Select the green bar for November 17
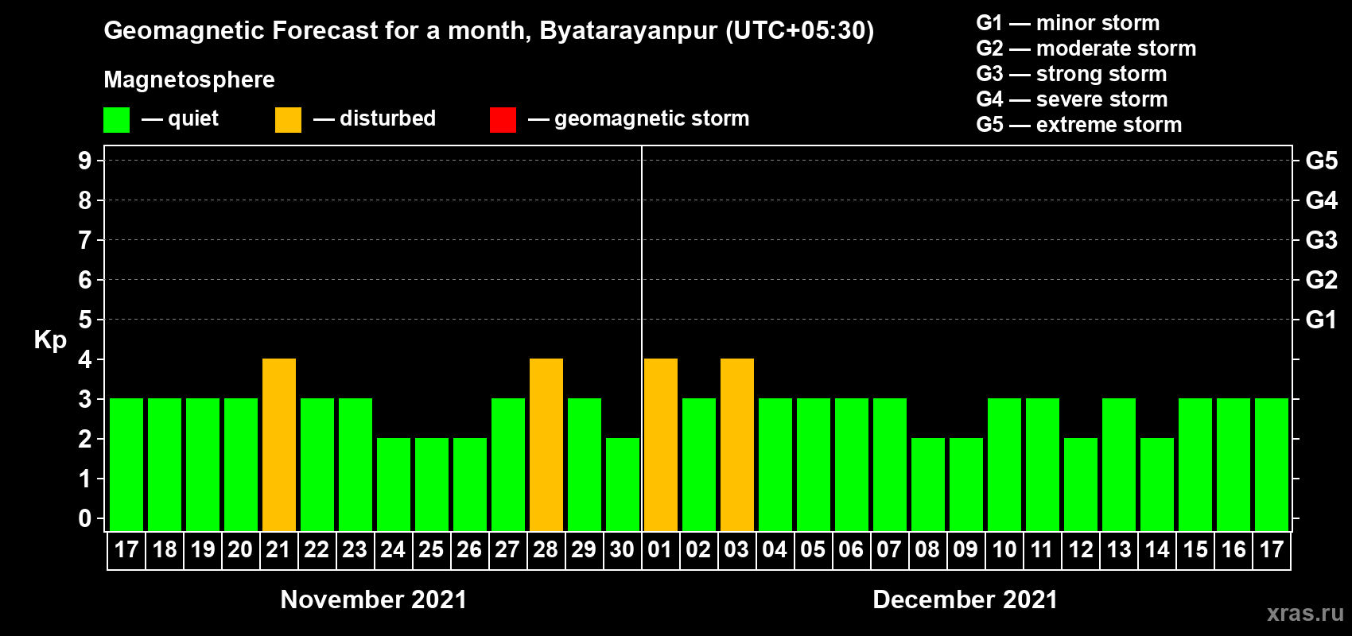Screen dimensions: 1352x636 [x=126, y=464]
